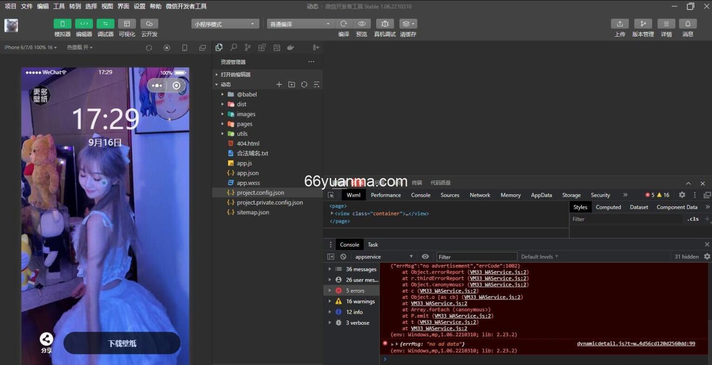Image resolution: width=712 pixels, height=365 pixels.
Task: Click the 下载壁纸 button in simulator
Action: click(122, 343)
